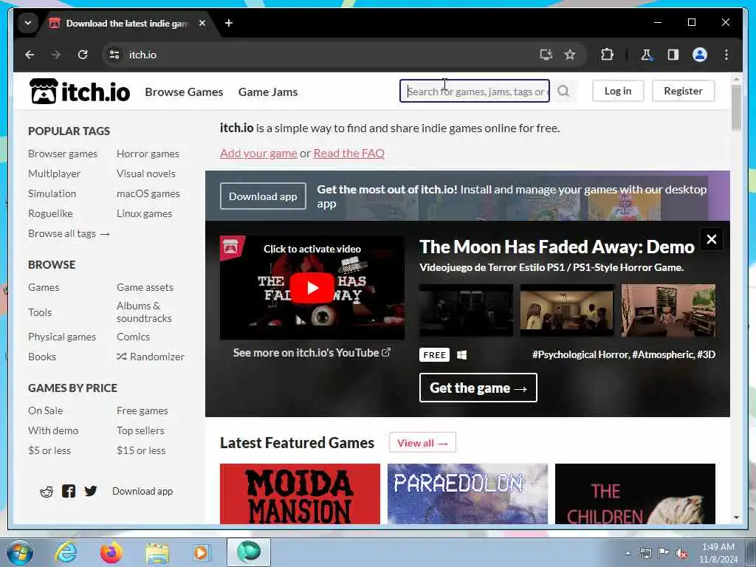Open Read the FAQ link
The height and width of the screenshot is (567, 756).
[348, 154]
